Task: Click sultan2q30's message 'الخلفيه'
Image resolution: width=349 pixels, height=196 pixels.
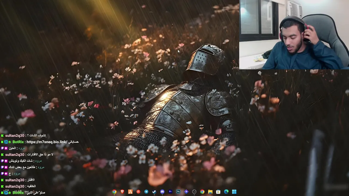Action: click(31, 186)
